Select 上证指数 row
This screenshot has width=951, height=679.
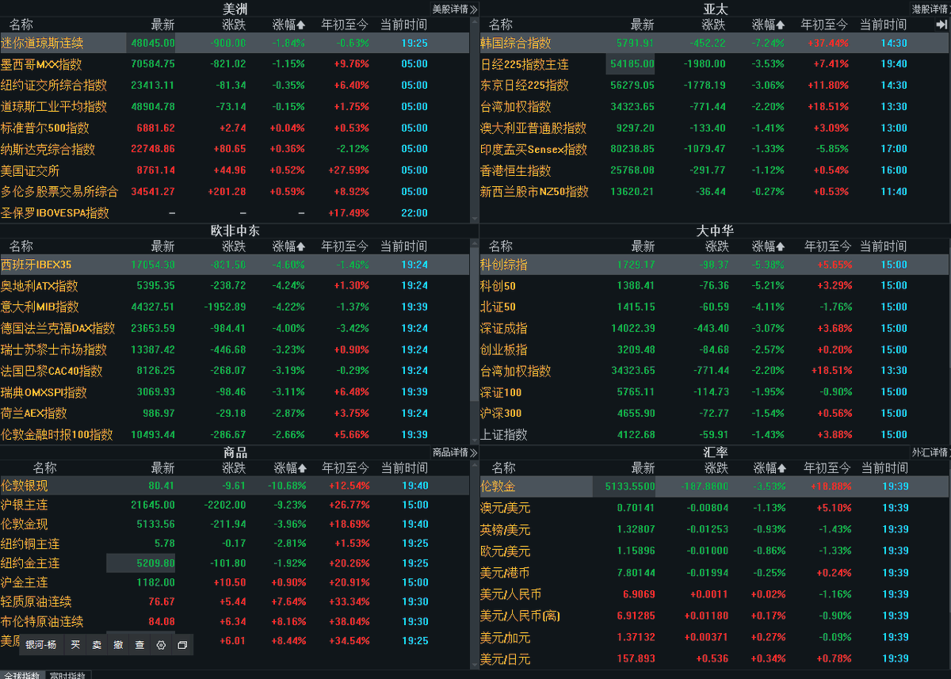point(714,434)
